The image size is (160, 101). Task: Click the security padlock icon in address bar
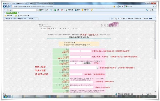114,6
